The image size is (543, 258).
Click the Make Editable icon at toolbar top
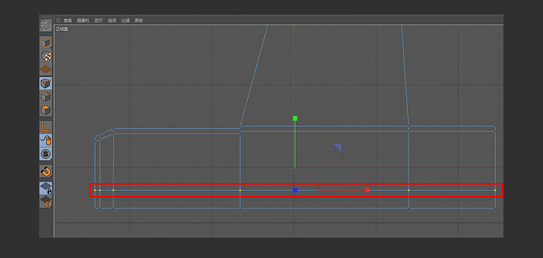coord(45,25)
